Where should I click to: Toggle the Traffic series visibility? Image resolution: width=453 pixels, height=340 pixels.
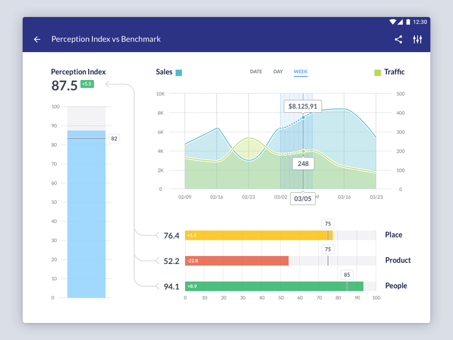click(x=395, y=72)
